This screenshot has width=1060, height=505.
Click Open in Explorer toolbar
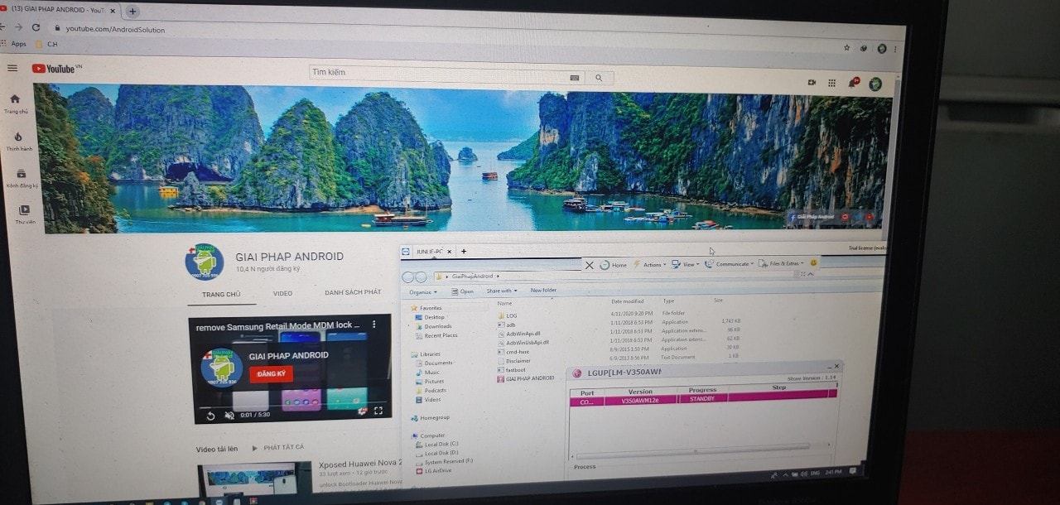[463, 291]
